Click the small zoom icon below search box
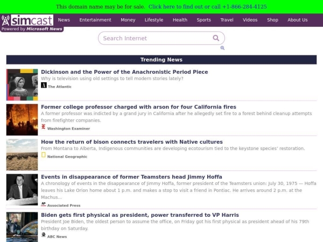The width and height of the screenshot is (323, 242). [222, 48]
